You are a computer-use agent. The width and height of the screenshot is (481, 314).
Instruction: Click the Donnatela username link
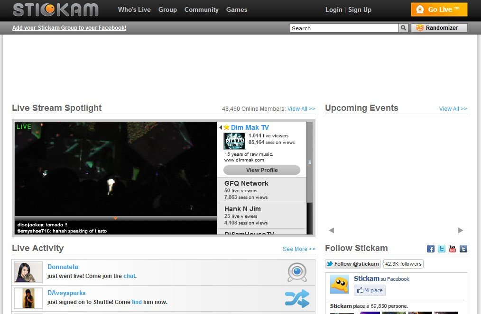(63, 267)
